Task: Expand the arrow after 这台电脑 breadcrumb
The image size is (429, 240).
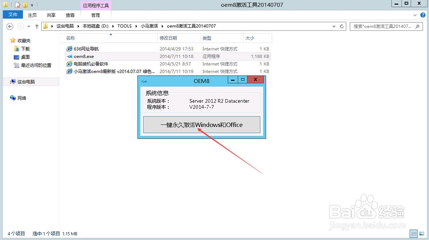Action: (78, 26)
